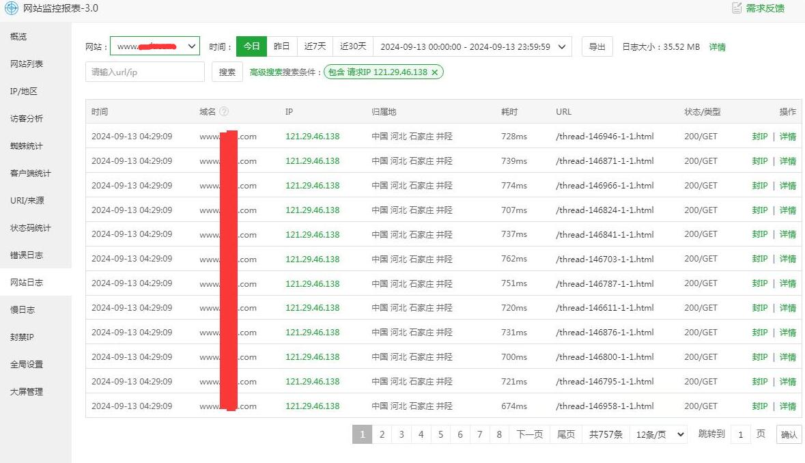The width and height of the screenshot is (805, 463).
Task: Click IP in the thread-146958 row
Action: [x=313, y=406]
